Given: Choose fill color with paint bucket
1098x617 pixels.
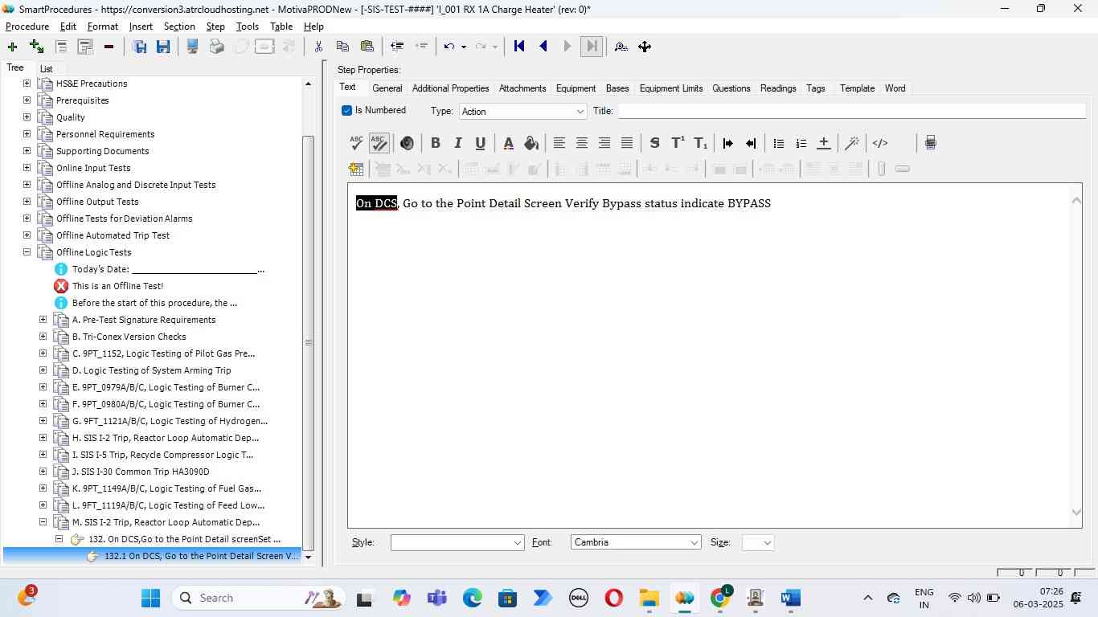Looking at the screenshot, I should pos(531,143).
